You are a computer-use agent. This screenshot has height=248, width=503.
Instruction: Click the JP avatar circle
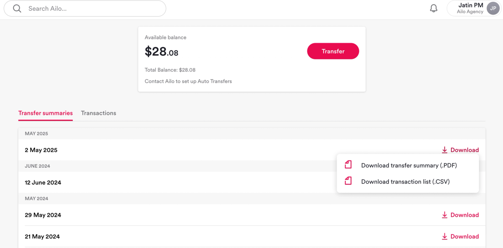(493, 8)
